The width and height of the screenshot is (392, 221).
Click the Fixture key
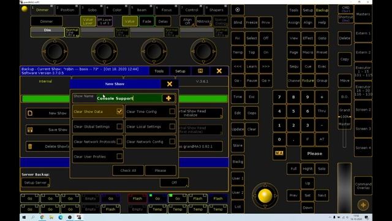(307, 80)
